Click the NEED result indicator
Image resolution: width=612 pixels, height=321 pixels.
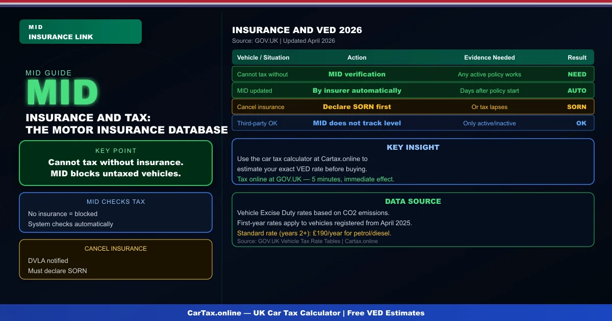(577, 74)
